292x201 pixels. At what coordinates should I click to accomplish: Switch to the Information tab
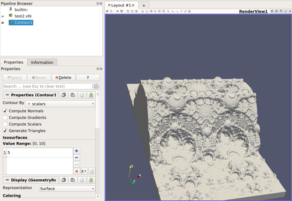[42, 62]
